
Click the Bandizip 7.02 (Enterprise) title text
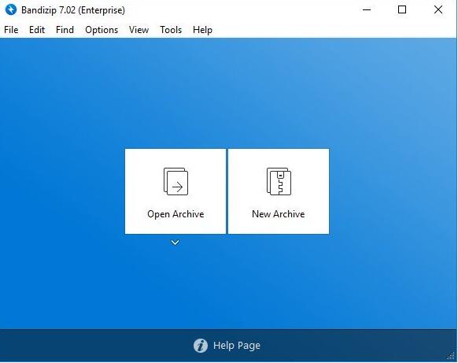coord(73,10)
